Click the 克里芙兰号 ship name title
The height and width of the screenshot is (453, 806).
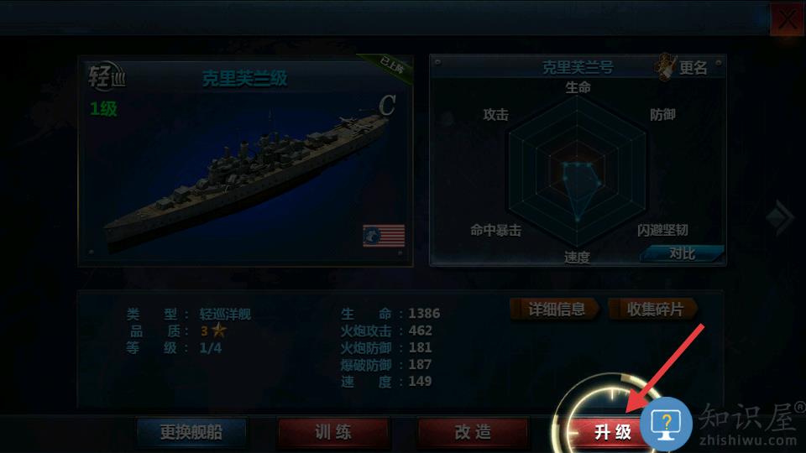pyautogui.click(x=578, y=67)
